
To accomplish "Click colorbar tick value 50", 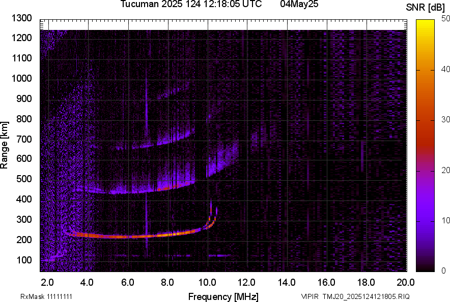I will click(446, 19).
